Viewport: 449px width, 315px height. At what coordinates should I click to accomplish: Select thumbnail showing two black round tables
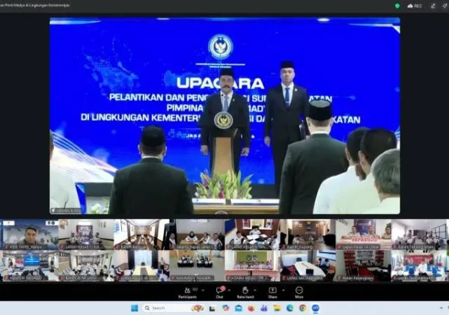tap(198, 266)
